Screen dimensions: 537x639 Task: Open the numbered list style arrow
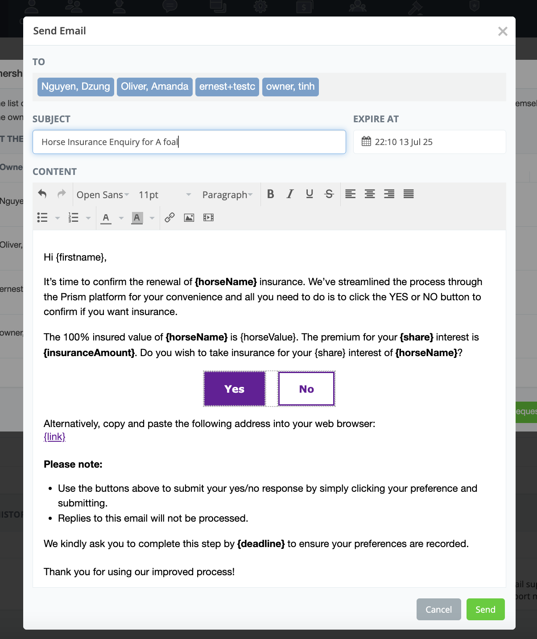[x=88, y=218]
